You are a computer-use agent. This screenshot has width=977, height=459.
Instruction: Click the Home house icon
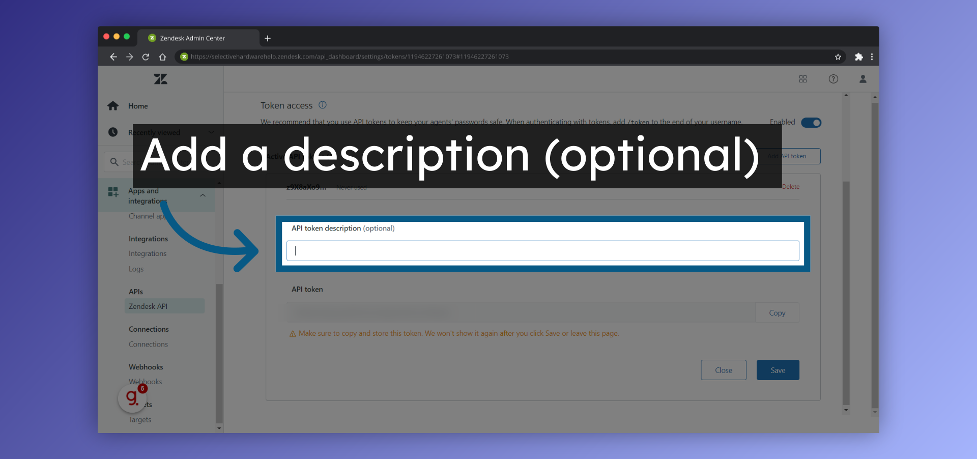[x=113, y=106]
